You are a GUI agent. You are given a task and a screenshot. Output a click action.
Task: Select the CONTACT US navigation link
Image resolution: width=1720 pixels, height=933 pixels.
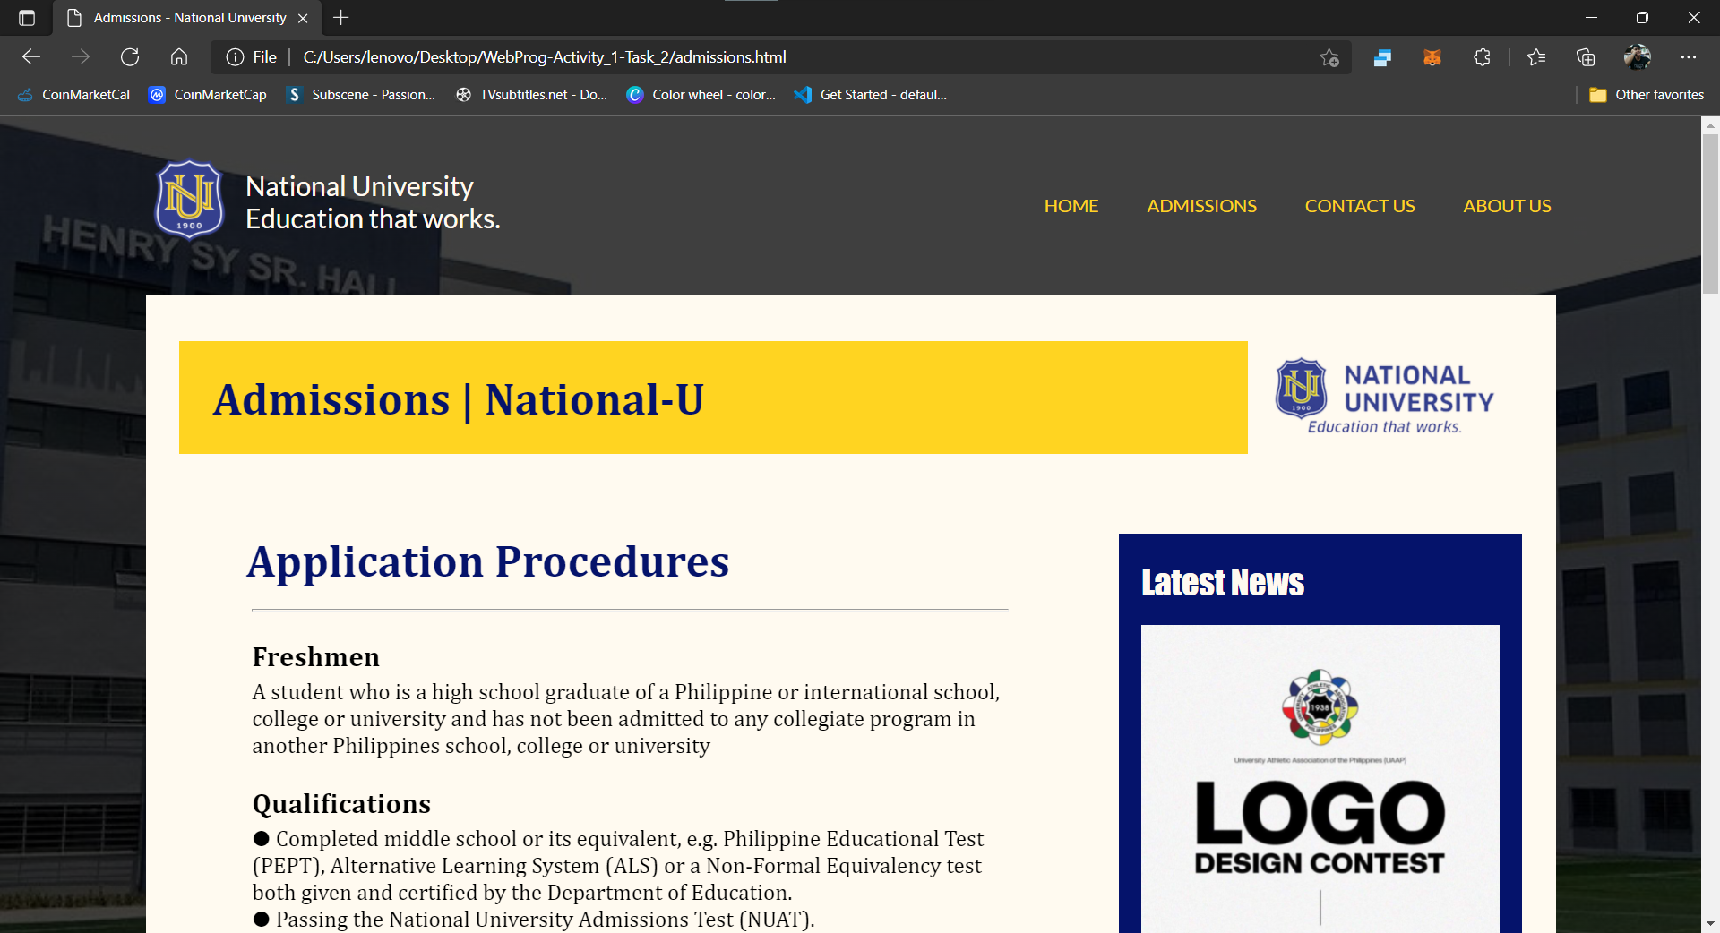pos(1360,205)
